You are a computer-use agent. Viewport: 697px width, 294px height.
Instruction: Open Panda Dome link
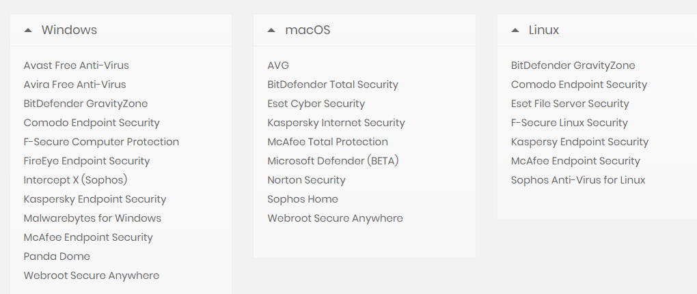pos(57,256)
